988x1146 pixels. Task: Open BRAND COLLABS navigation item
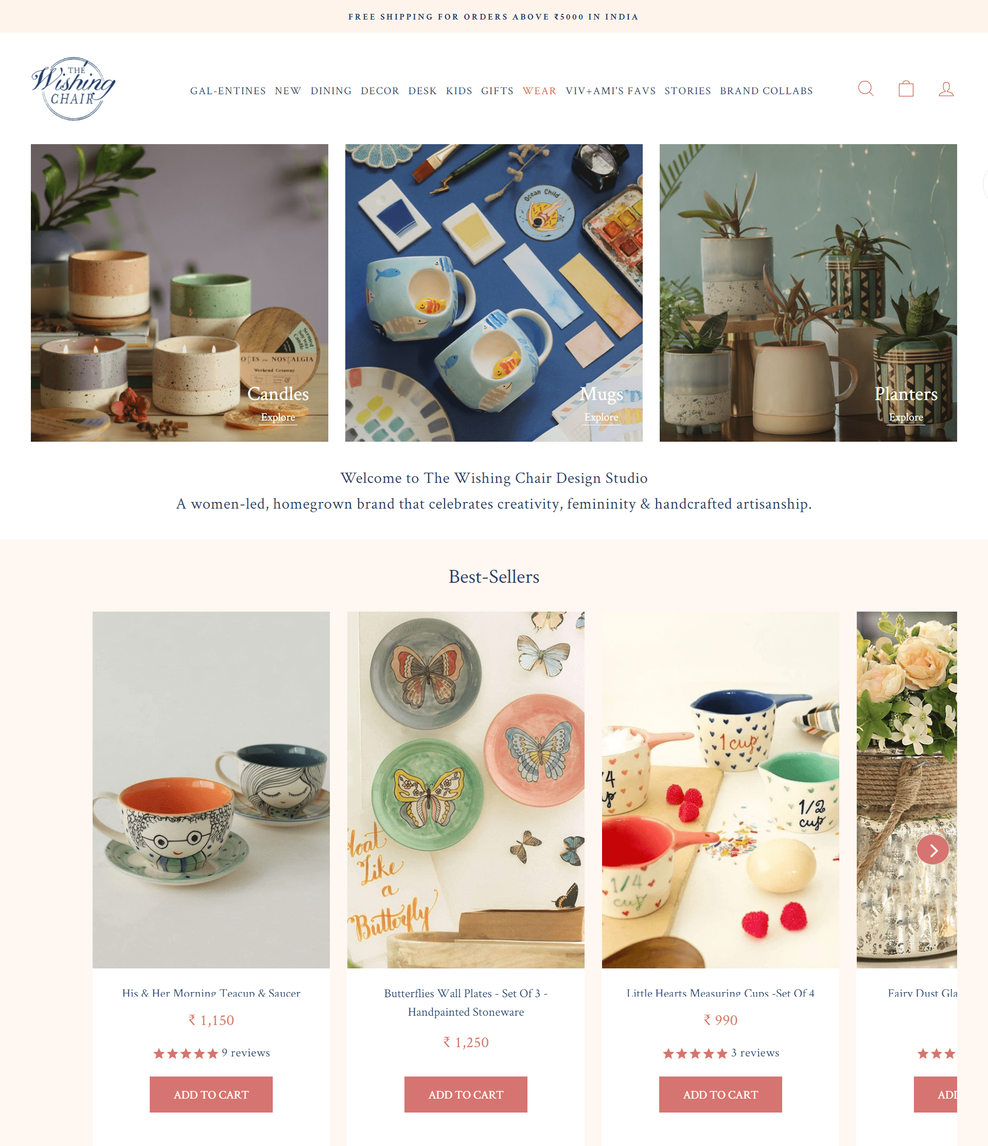tap(766, 91)
